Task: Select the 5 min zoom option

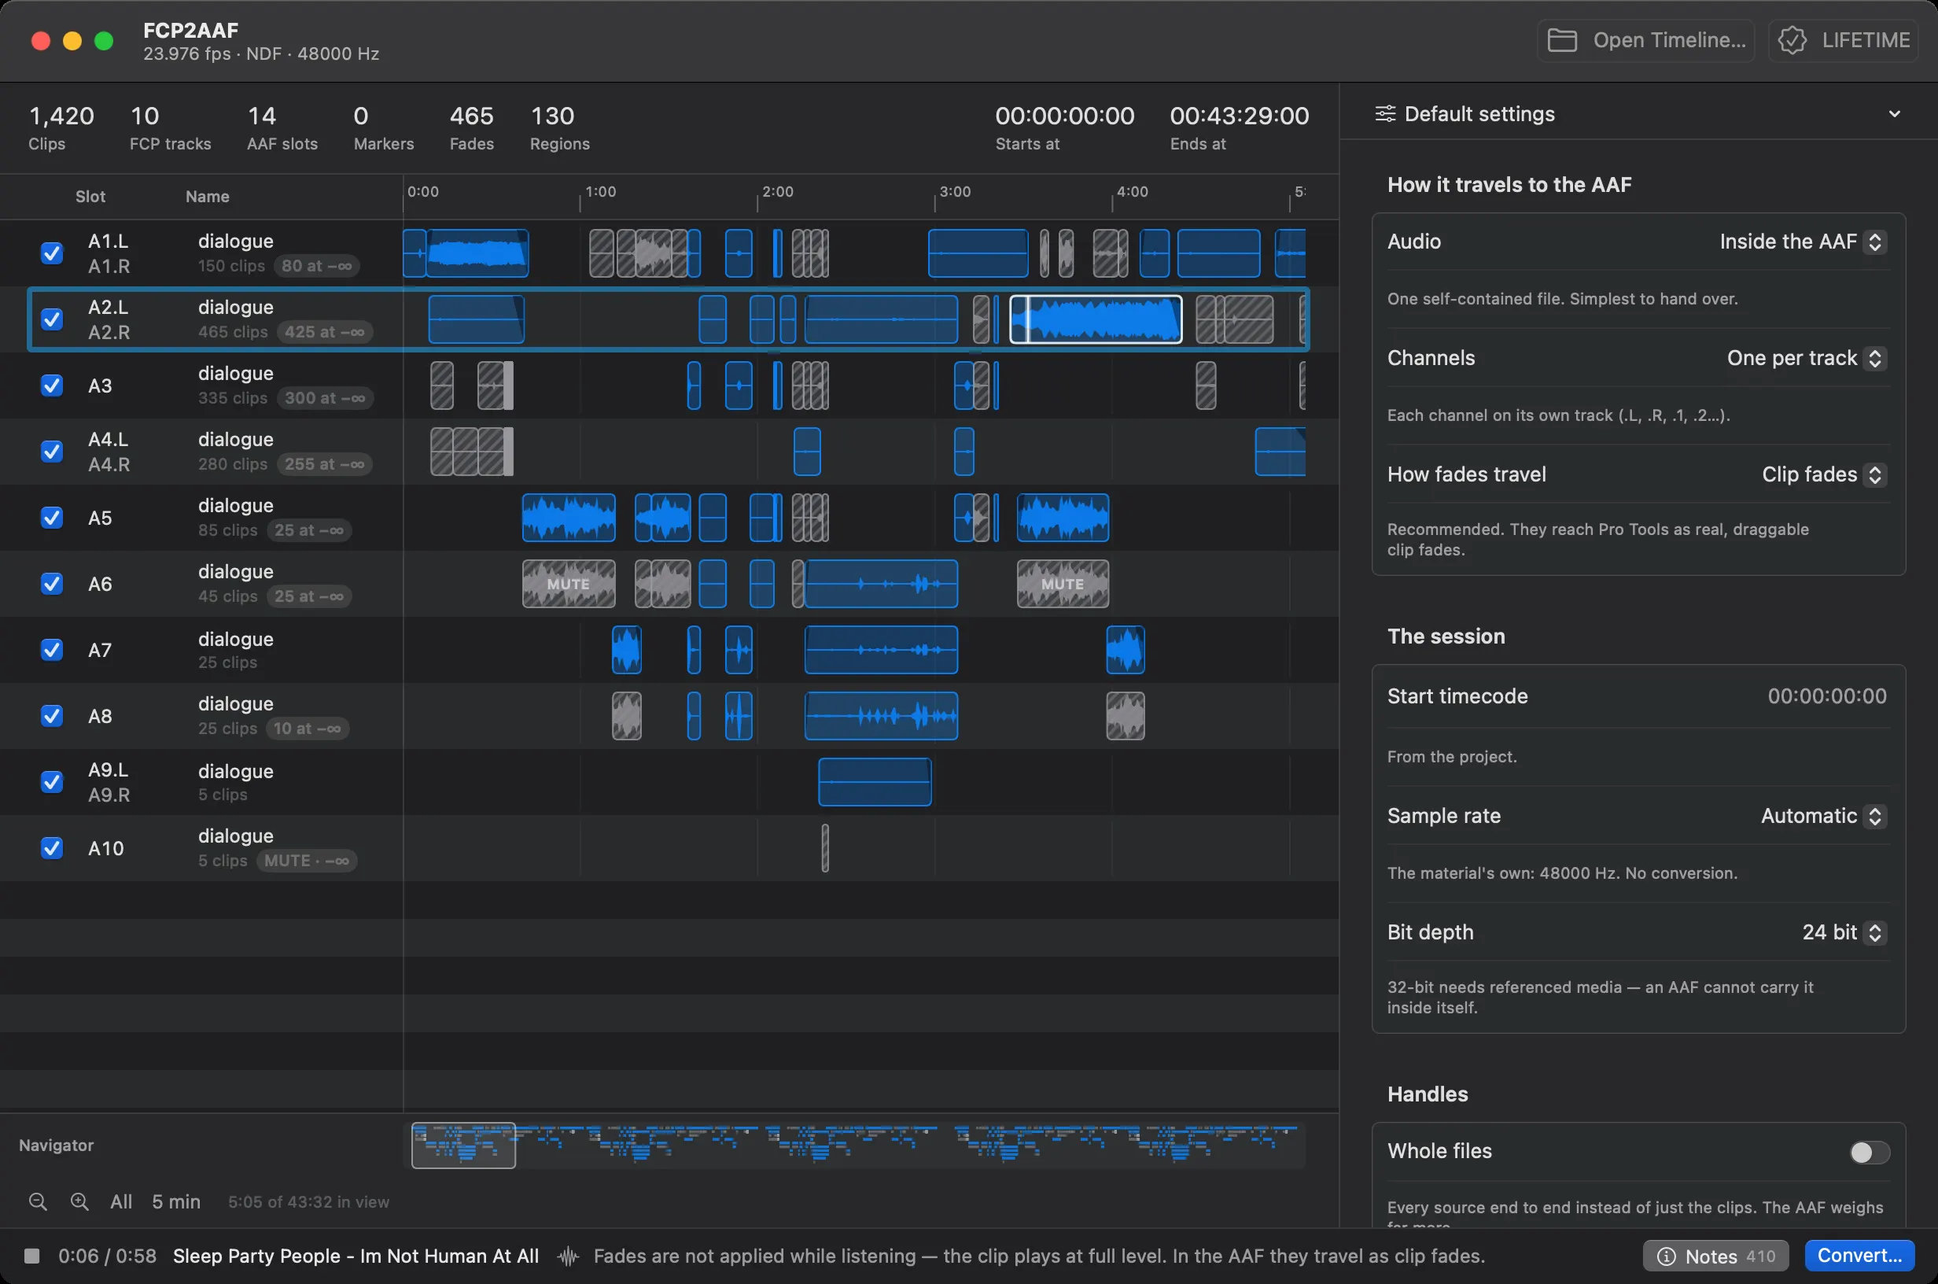Action: tap(176, 1201)
